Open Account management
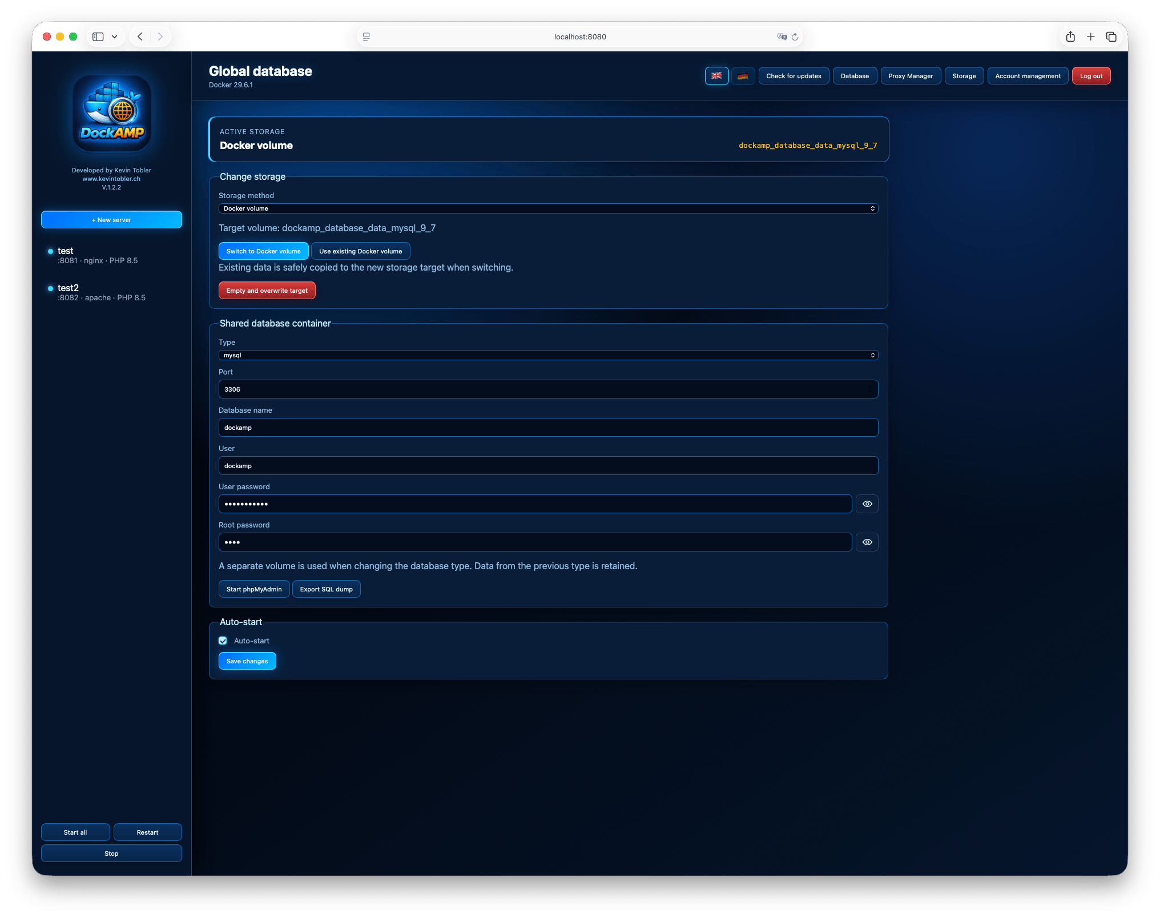The image size is (1160, 918). (1028, 76)
